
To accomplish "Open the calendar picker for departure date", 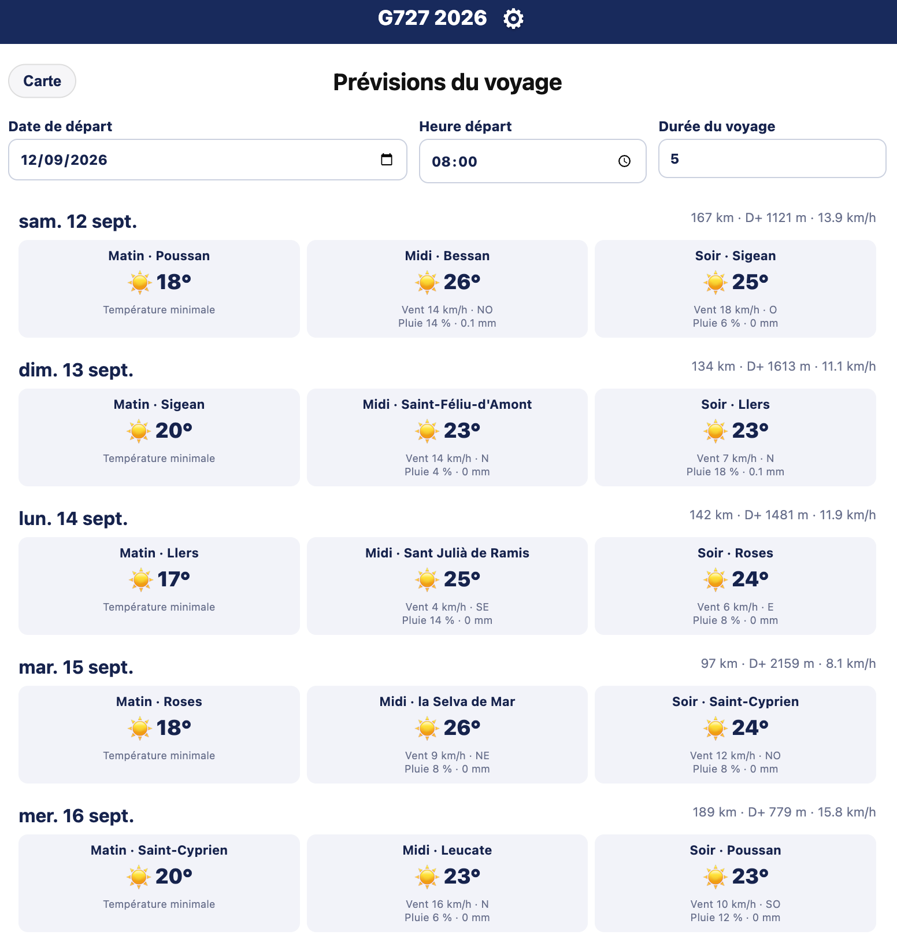I will pyautogui.click(x=387, y=160).
